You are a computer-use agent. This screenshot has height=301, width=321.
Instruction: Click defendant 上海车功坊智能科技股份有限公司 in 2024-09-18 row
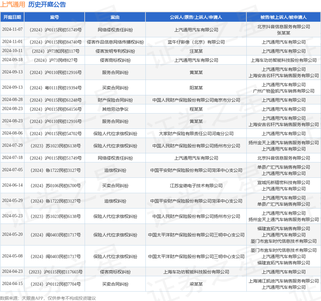coord(284,60)
